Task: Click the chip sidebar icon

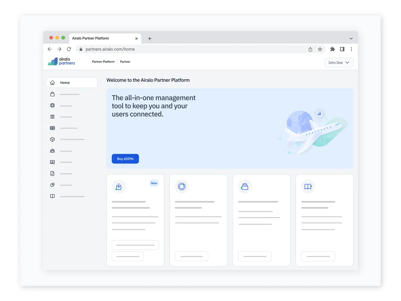Action: [x=52, y=105]
